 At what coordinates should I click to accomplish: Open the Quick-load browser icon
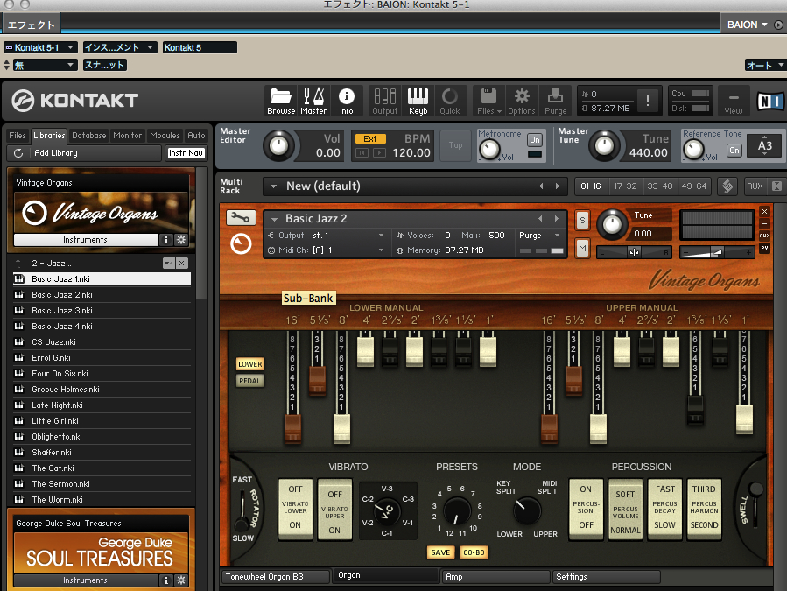pyautogui.click(x=450, y=101)
